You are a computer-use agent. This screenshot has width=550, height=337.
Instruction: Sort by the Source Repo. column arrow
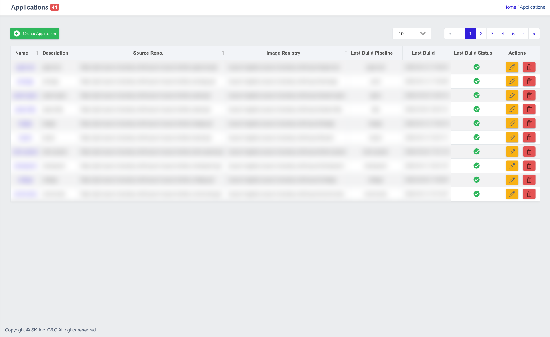(223, 53)
